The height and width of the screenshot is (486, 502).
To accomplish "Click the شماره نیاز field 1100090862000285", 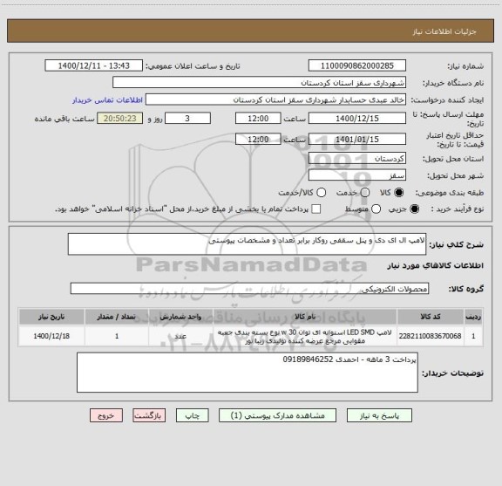I will tap(357, 65).
